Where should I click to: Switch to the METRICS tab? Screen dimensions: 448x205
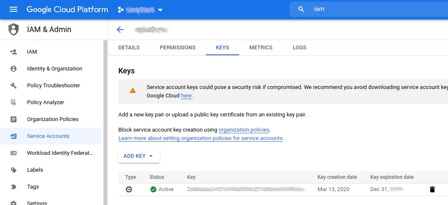261,48
